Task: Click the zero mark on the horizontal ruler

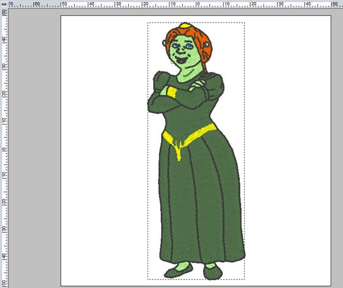Action: pos(197,3)
